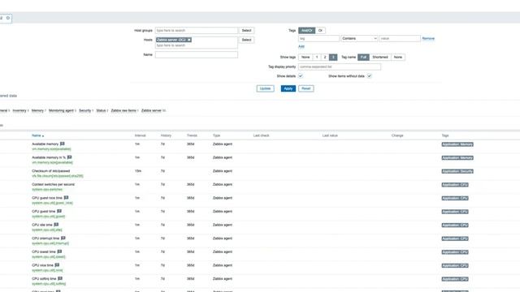
Task: Click Zabbix agent type in Available memory row
Action: point(223,144)
